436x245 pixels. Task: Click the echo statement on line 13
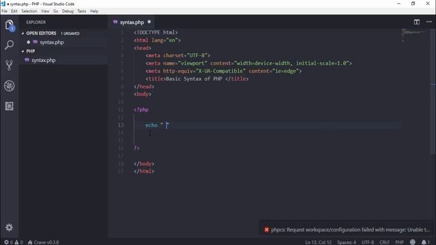(x=157, y=125)
